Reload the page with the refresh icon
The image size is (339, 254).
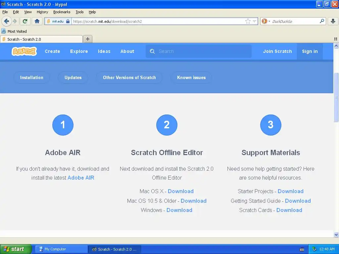[25, 21]
